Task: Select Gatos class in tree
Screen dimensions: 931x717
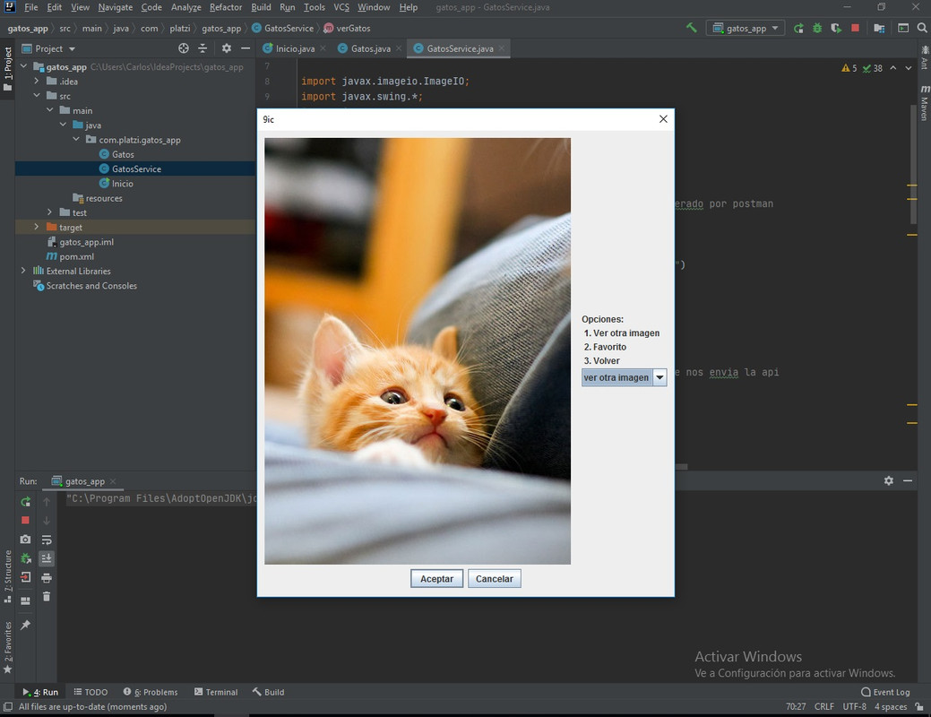Action: point(123,154)
